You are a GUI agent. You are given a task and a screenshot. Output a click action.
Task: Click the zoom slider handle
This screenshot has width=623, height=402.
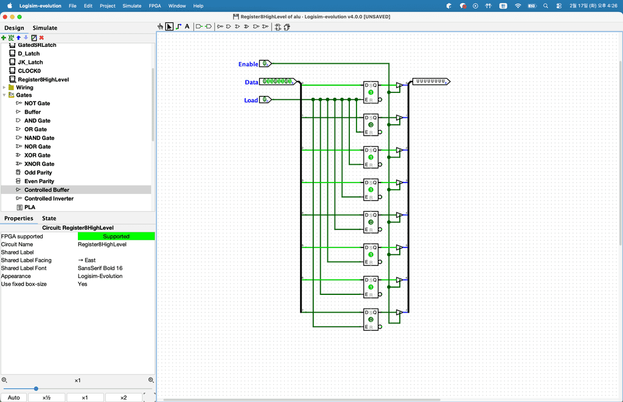[x=36, y=389]
